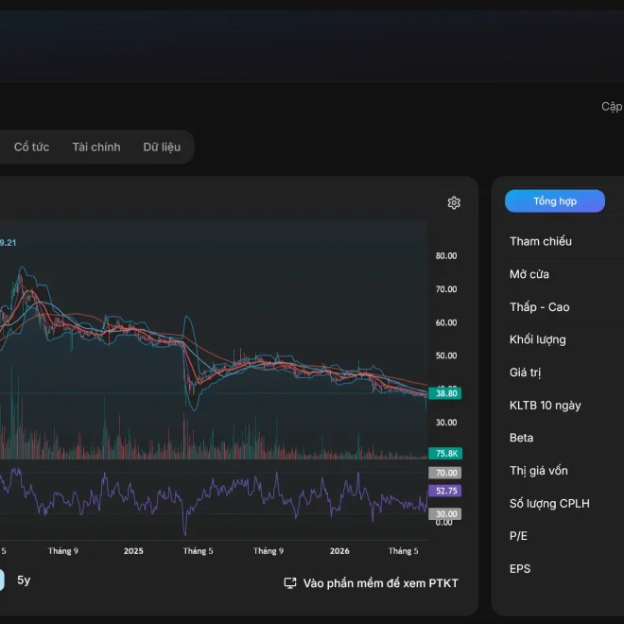The width and height of the screenshot is (624, 624).
Task: Choose the 5y time range
Action: click(x=24, y=580)
